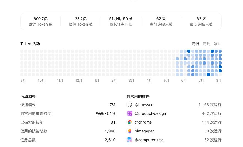The width and height of the screenshot is (243, 147).
Task: Click the value 1,946
Action: tap(110, 131)
